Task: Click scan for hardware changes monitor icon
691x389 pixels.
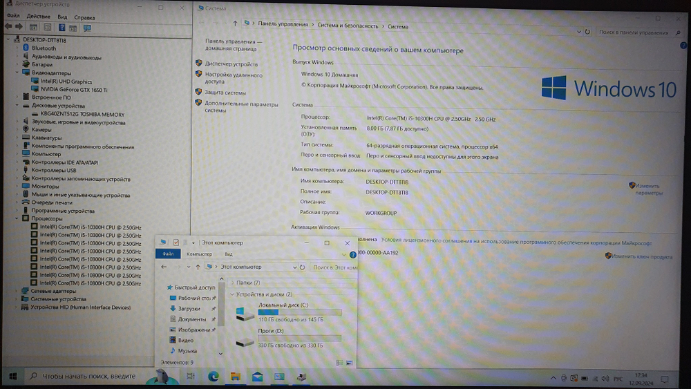Action: click(87, 28)
